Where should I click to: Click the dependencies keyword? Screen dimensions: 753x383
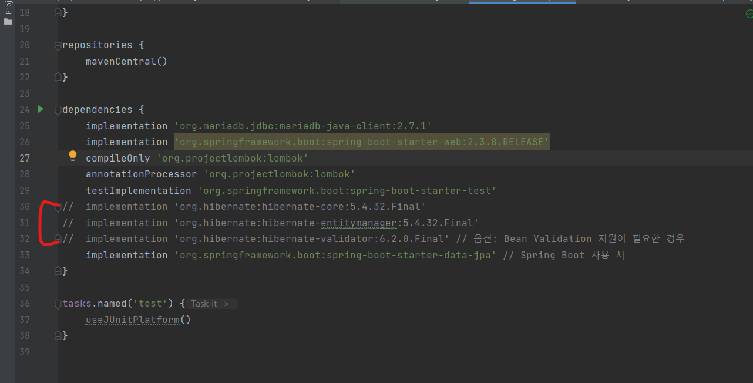(98, 110)
